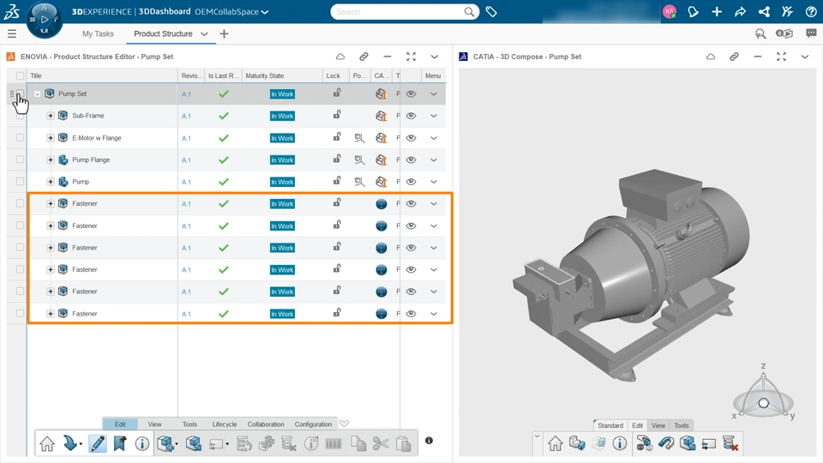823x463 pixels.
Task: Expand the Pump tree node
Action: click(51, 182)
